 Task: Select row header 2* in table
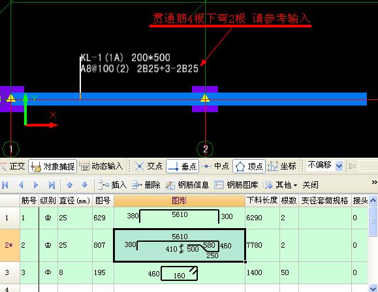coord(10,245)
